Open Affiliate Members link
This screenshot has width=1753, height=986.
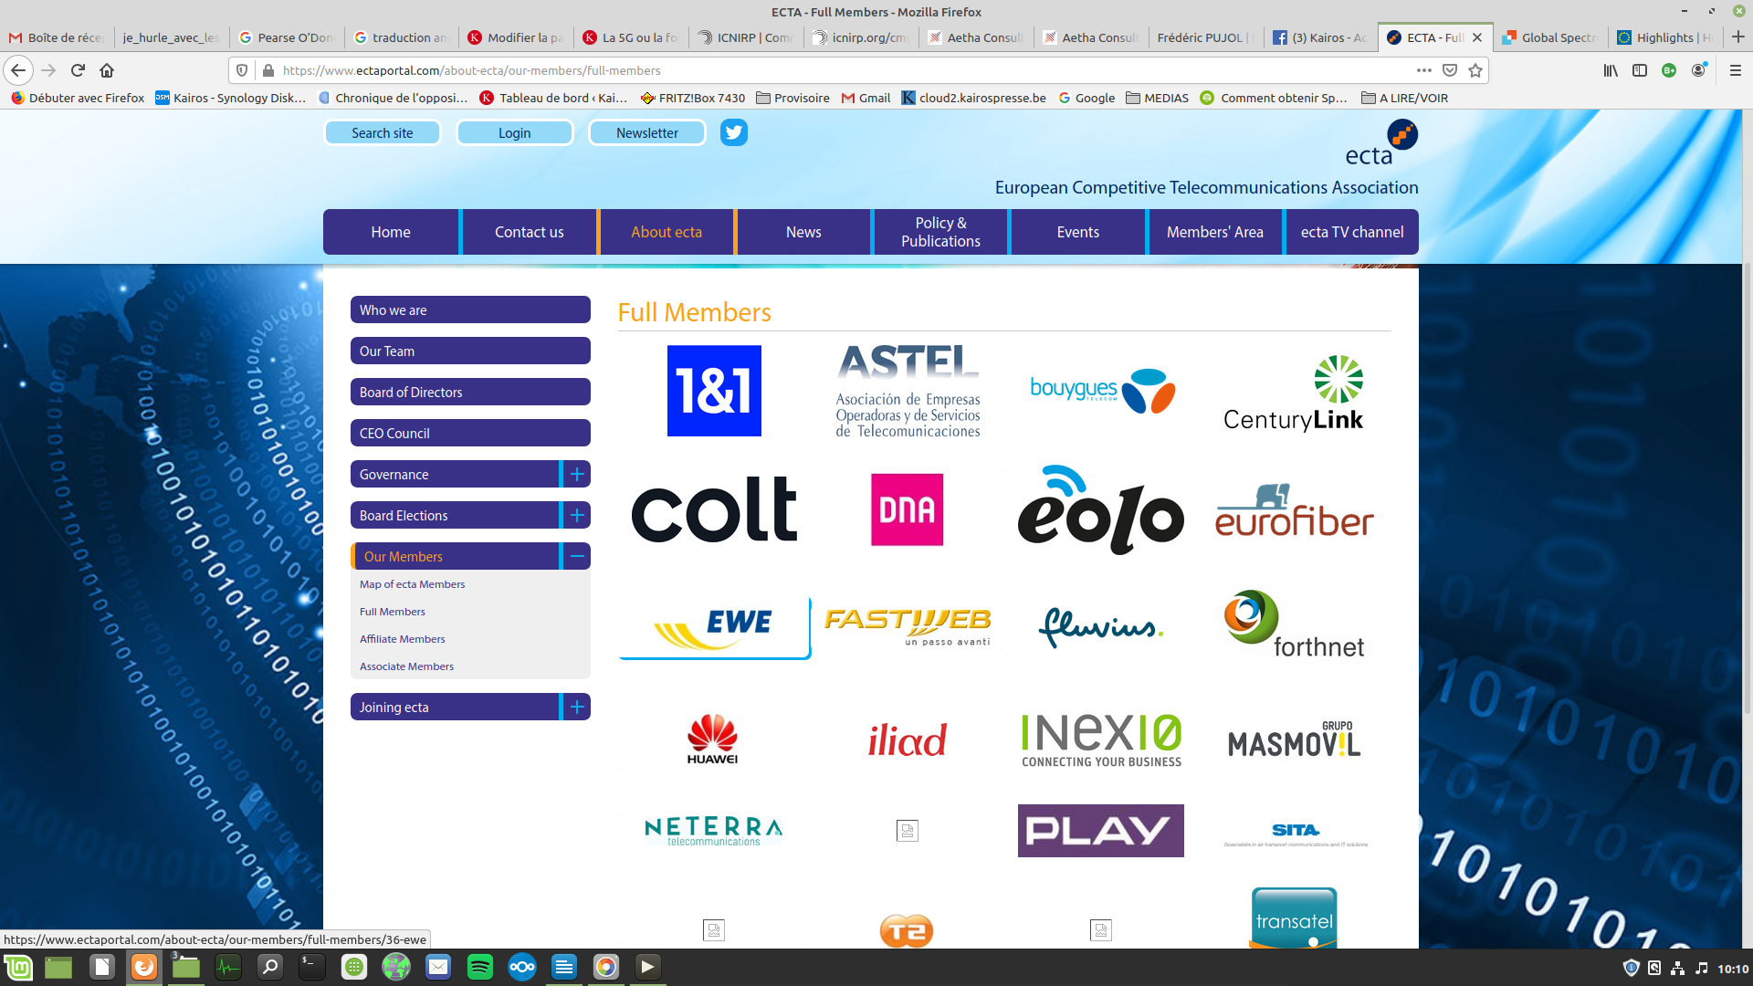402,639
